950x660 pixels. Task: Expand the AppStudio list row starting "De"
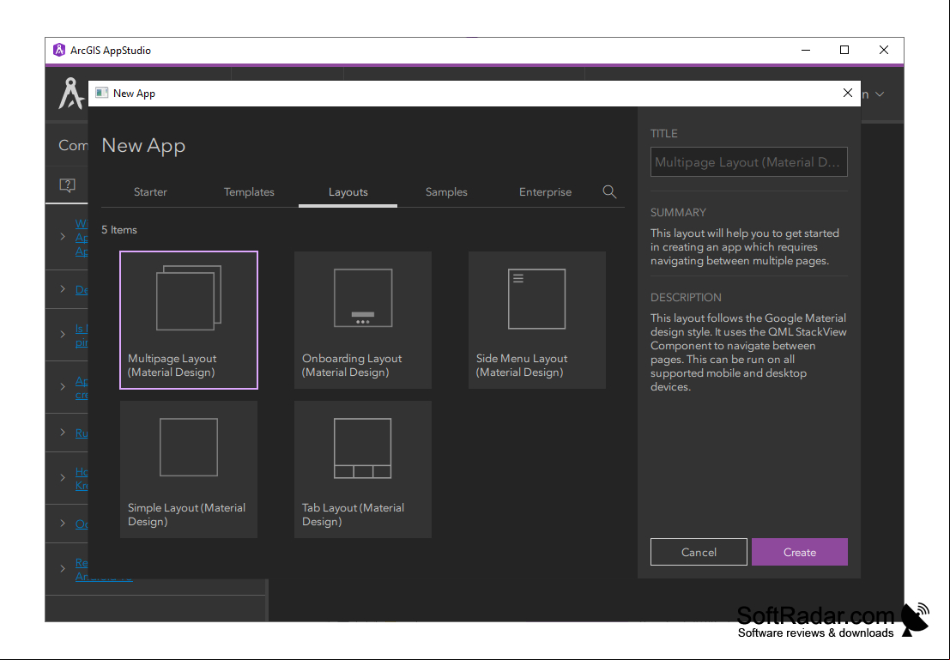pos(63,289)
